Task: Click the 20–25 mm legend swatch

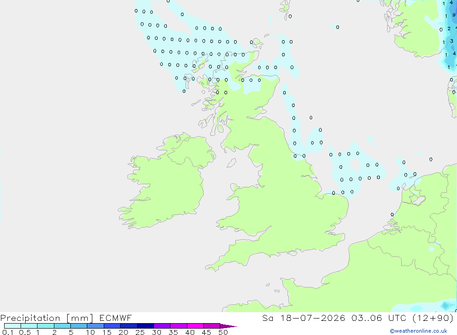Action: 128,326
